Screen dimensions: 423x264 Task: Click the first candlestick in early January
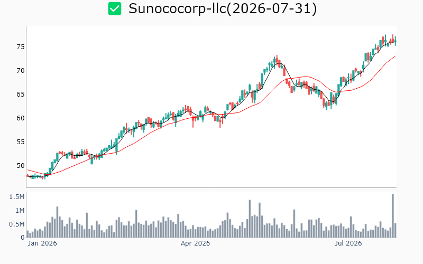point(27,176)
